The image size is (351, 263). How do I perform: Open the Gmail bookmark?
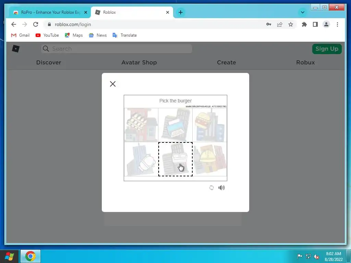tap(20, 35)
